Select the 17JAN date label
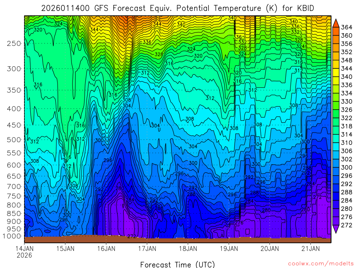 147,248
